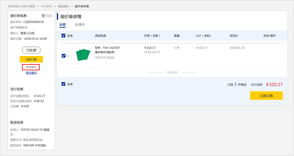Viewport: 294px width, 156px height.
Task: Open the green tape product thumbnail
Action: tap(83, 55)
